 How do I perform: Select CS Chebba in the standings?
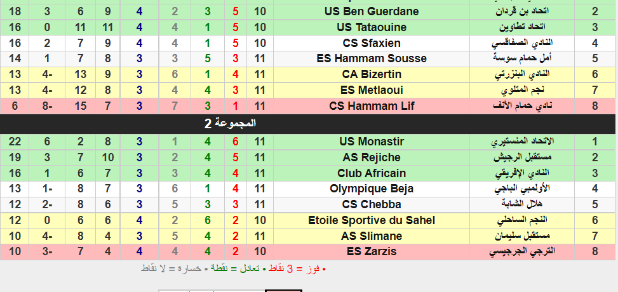[x=372, y=204]
